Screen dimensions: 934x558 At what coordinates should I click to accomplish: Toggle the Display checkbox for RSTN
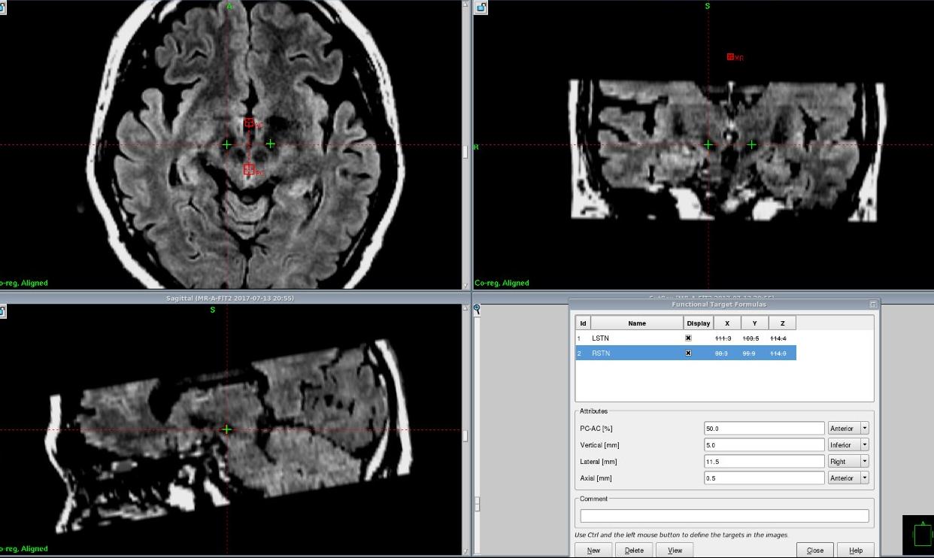point(688,353)
